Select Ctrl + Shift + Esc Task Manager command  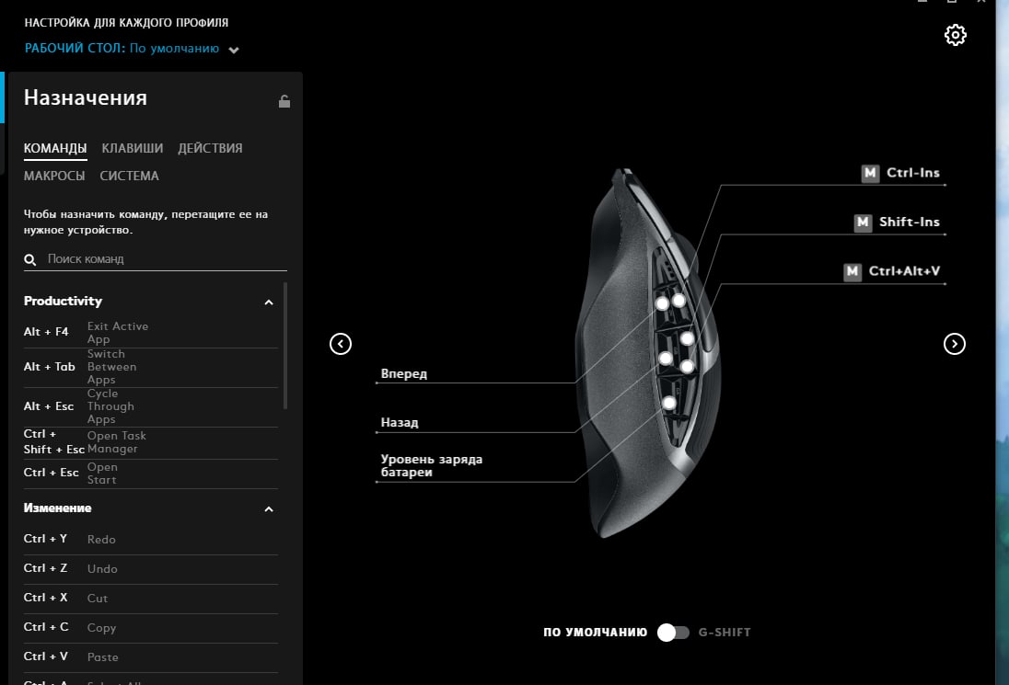click(x=151, y=442)
